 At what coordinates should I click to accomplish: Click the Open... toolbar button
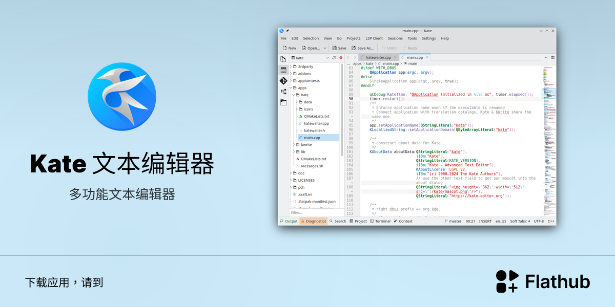[311, 48]
